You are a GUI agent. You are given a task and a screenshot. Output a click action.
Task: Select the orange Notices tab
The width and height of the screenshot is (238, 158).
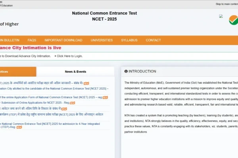16,71
